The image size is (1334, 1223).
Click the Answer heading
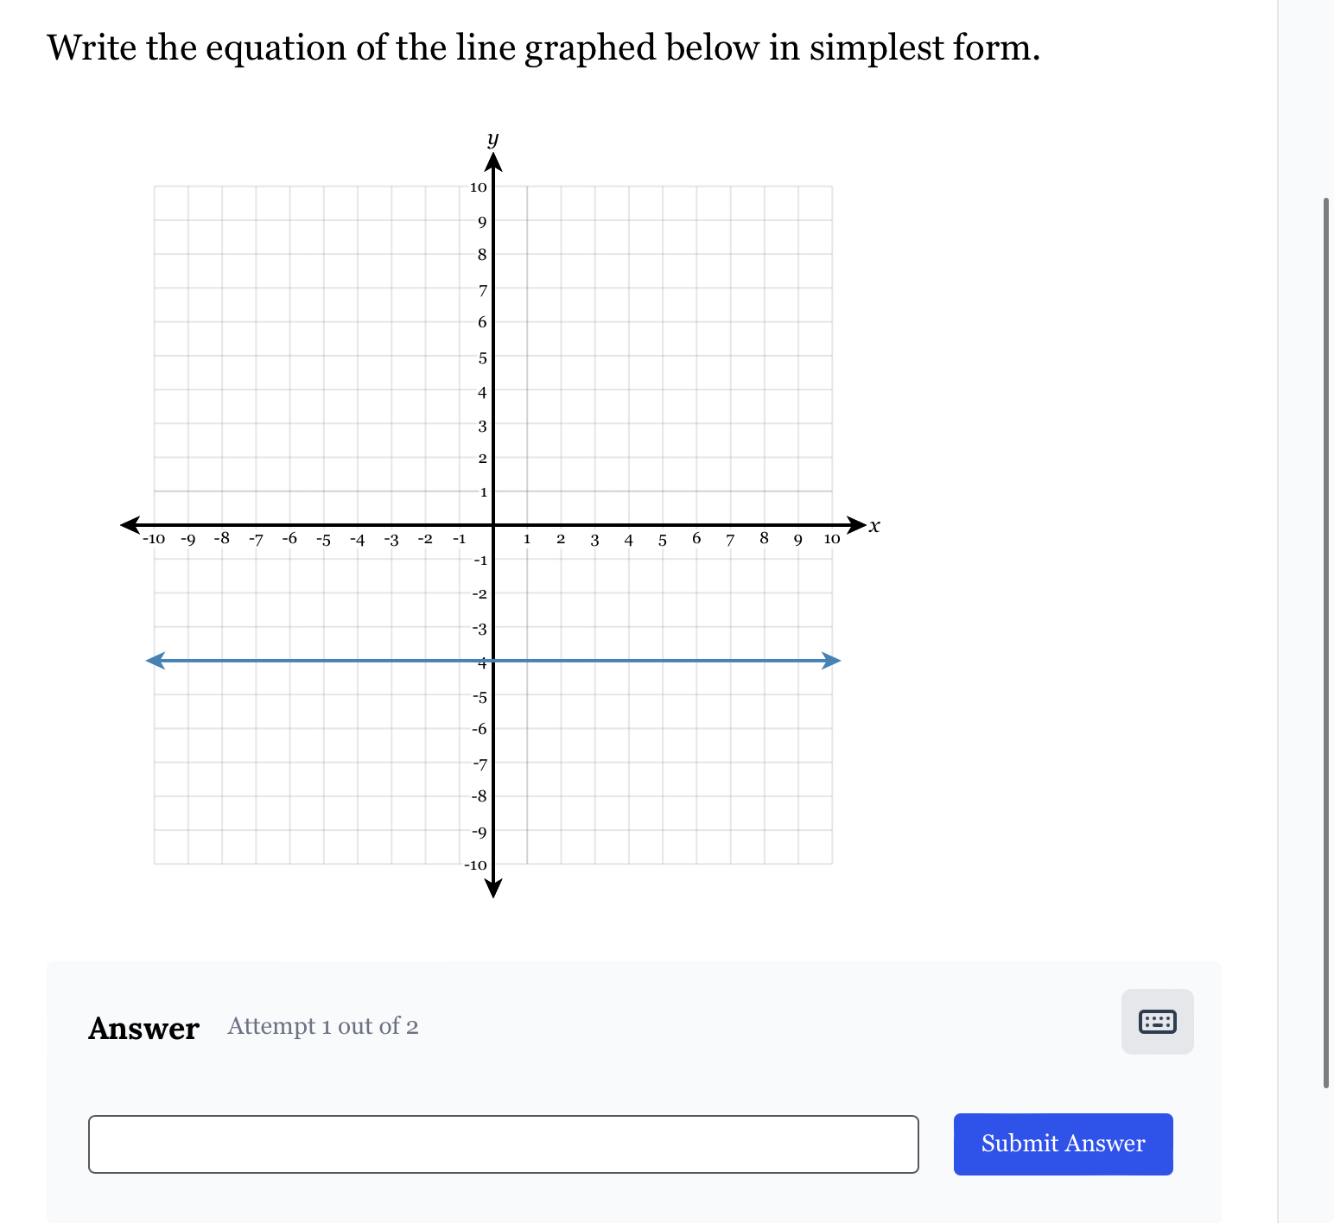[x=143, y=1029]
